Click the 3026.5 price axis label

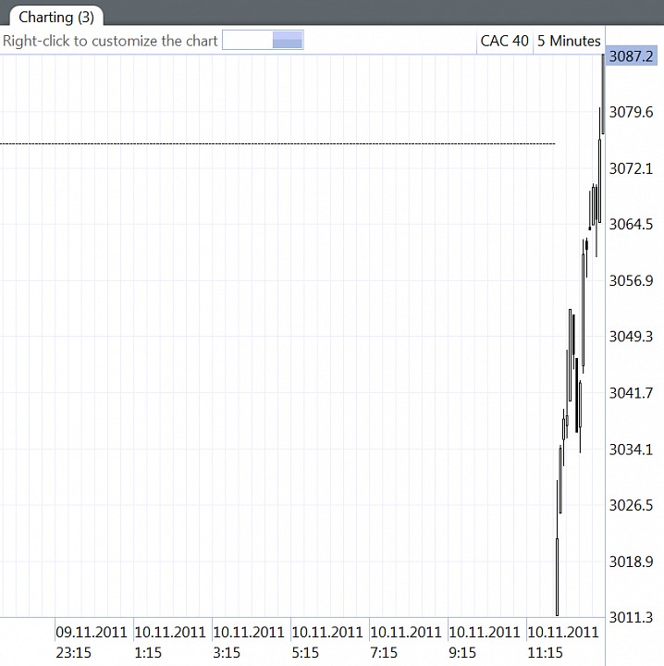click(x=632, y=505)
